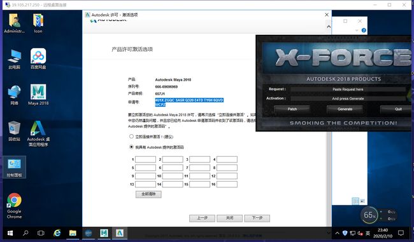
Task: Click the Activation field in X-Force window
Action: pos(348,98)
